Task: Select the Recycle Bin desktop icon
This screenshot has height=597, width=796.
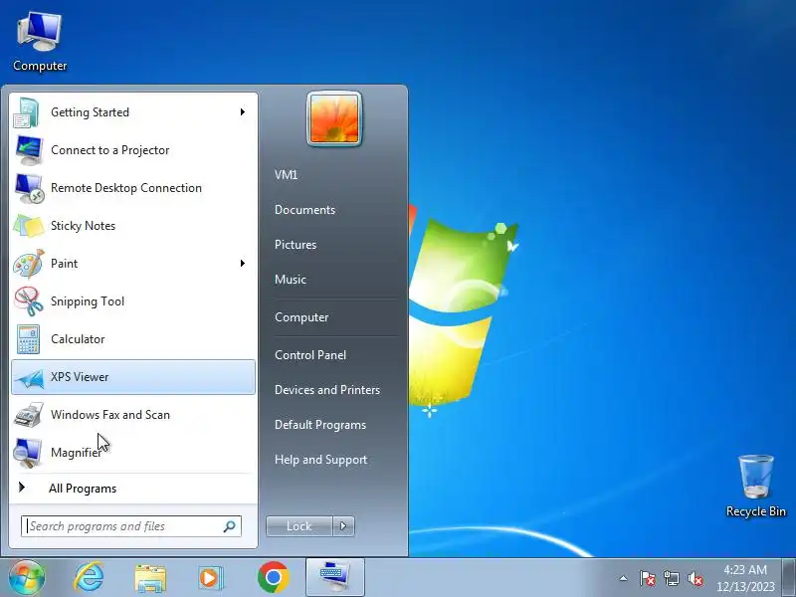Action: pos(756,486)
